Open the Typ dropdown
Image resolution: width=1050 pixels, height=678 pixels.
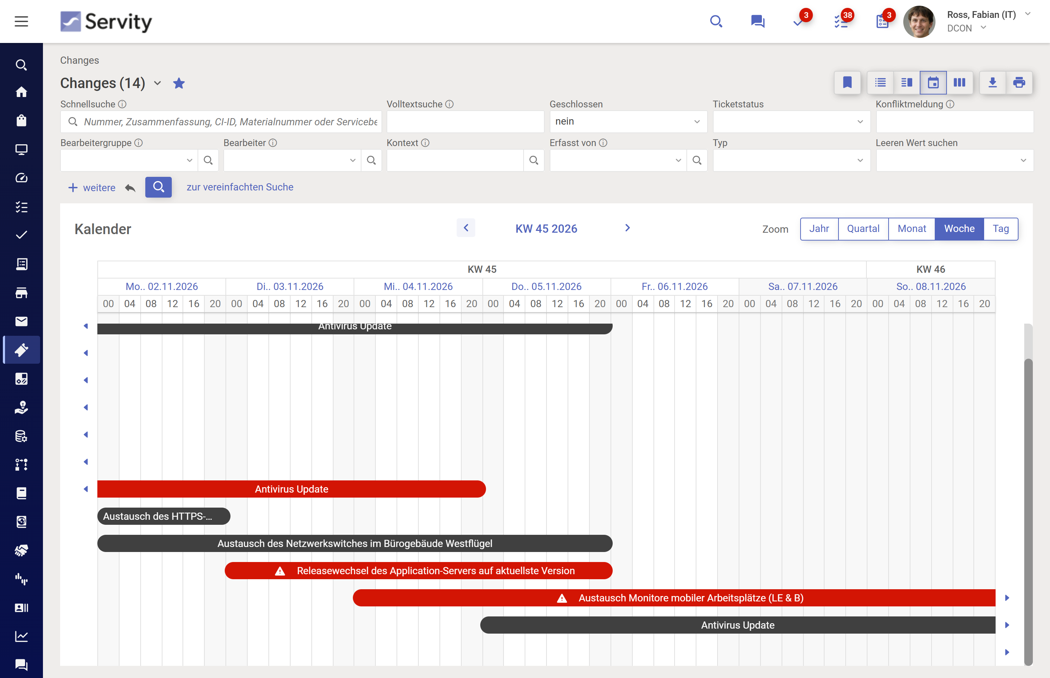pos(791,160)
